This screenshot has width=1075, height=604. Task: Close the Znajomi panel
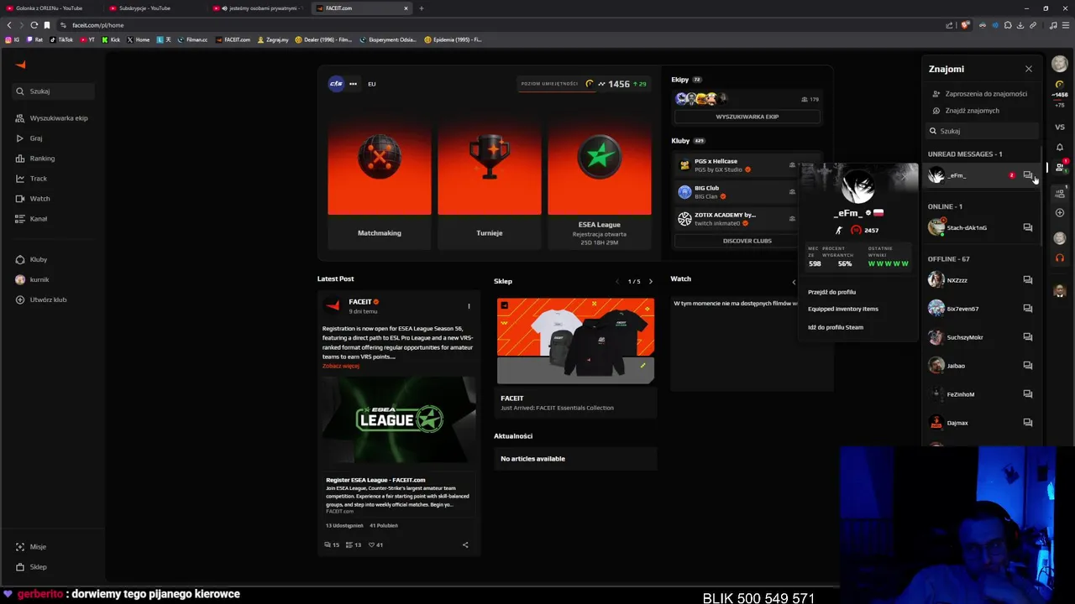pos(1028,69)
